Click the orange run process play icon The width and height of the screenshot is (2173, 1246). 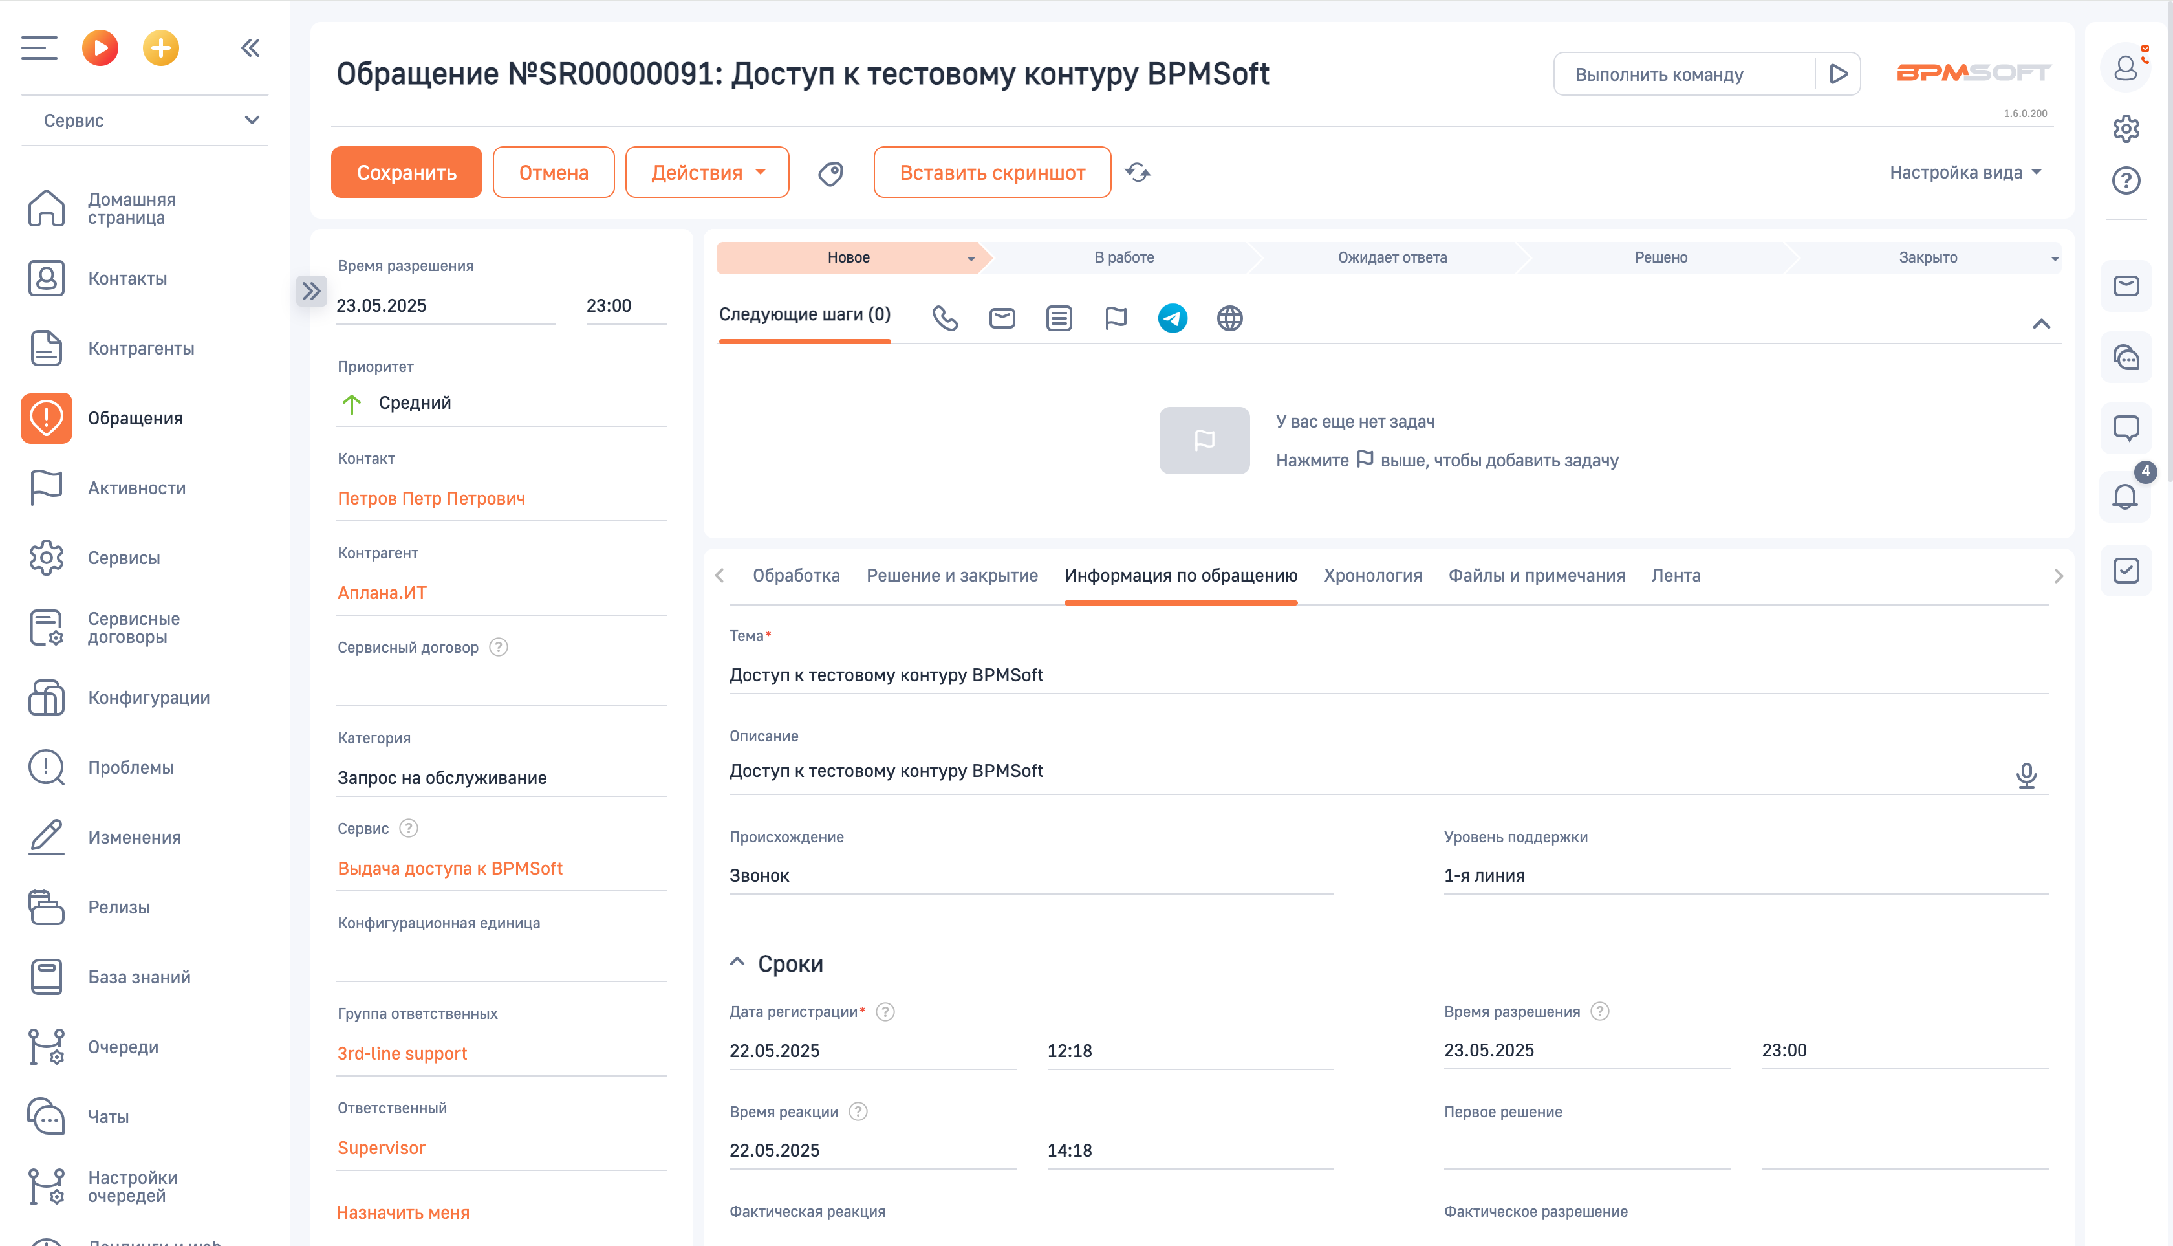(100, 48)
